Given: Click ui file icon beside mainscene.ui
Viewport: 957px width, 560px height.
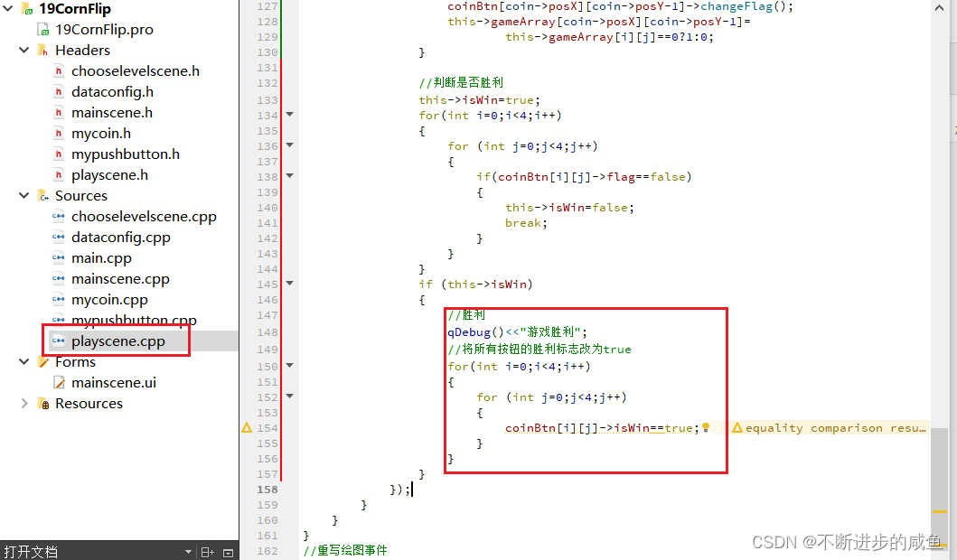Looking at the screenshot, I should [59, 382].
